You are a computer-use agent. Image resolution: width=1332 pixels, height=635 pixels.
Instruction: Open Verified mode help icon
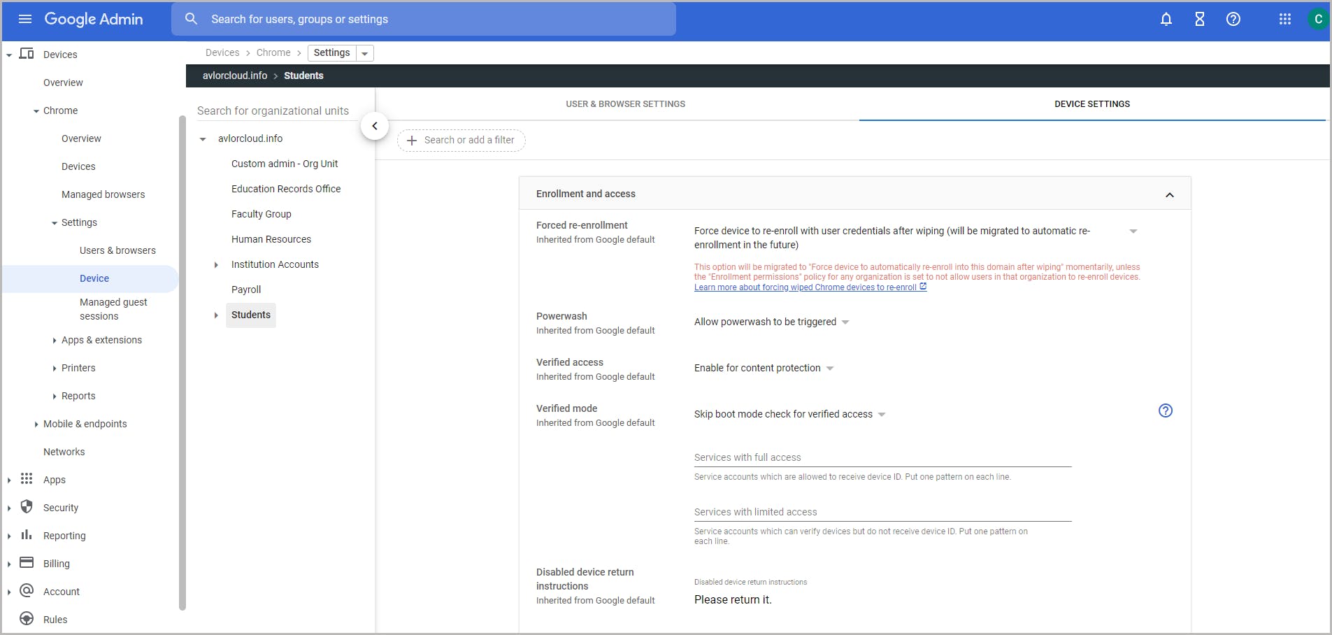pos(1166,411)
